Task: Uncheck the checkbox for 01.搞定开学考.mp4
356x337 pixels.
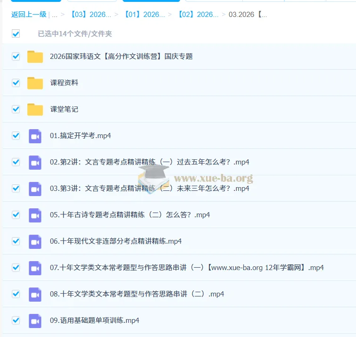Action: point(16,135)
